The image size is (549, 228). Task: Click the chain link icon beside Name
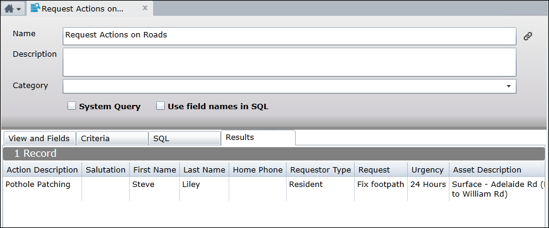[528, 36]
